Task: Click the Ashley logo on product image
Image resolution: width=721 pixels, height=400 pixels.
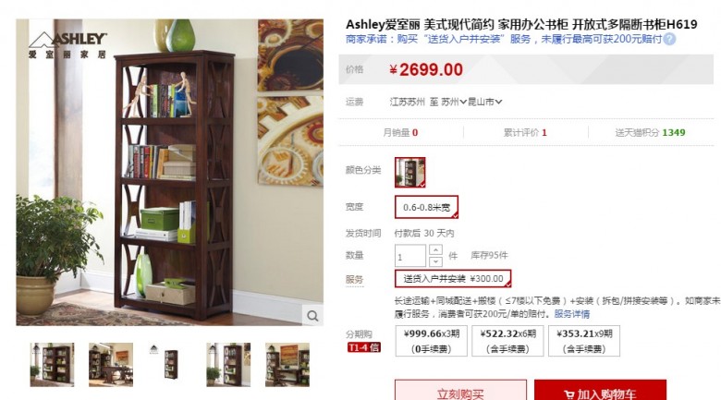Action: pyautogui.click(x=67, y=45)
